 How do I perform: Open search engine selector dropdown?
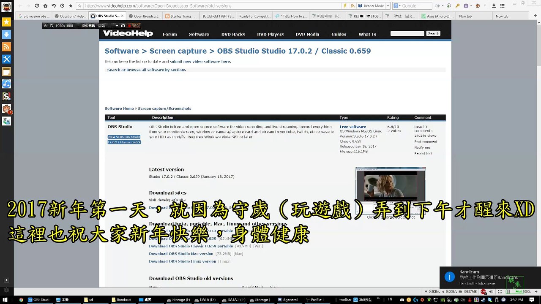[x=397, y=6]
